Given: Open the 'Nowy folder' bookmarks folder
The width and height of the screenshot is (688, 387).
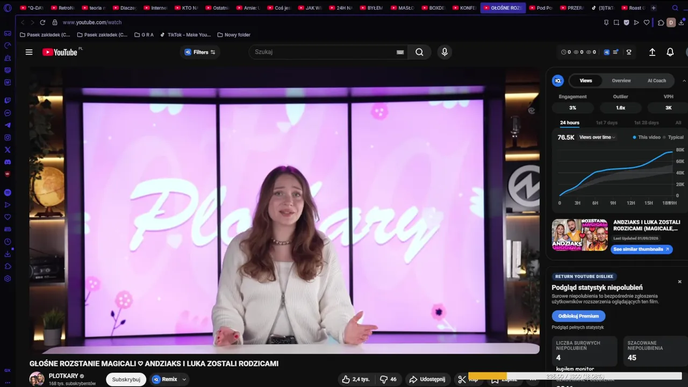Looking at the screenshot, I should pos(234,35).
